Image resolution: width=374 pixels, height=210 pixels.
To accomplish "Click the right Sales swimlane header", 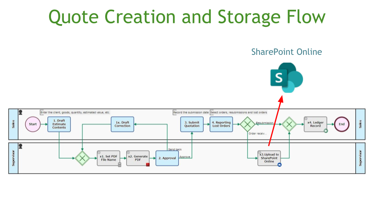I will [360, 124].
